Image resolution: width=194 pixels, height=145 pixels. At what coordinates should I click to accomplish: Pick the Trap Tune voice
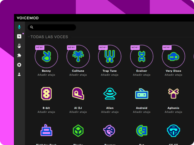click(110, 56)
